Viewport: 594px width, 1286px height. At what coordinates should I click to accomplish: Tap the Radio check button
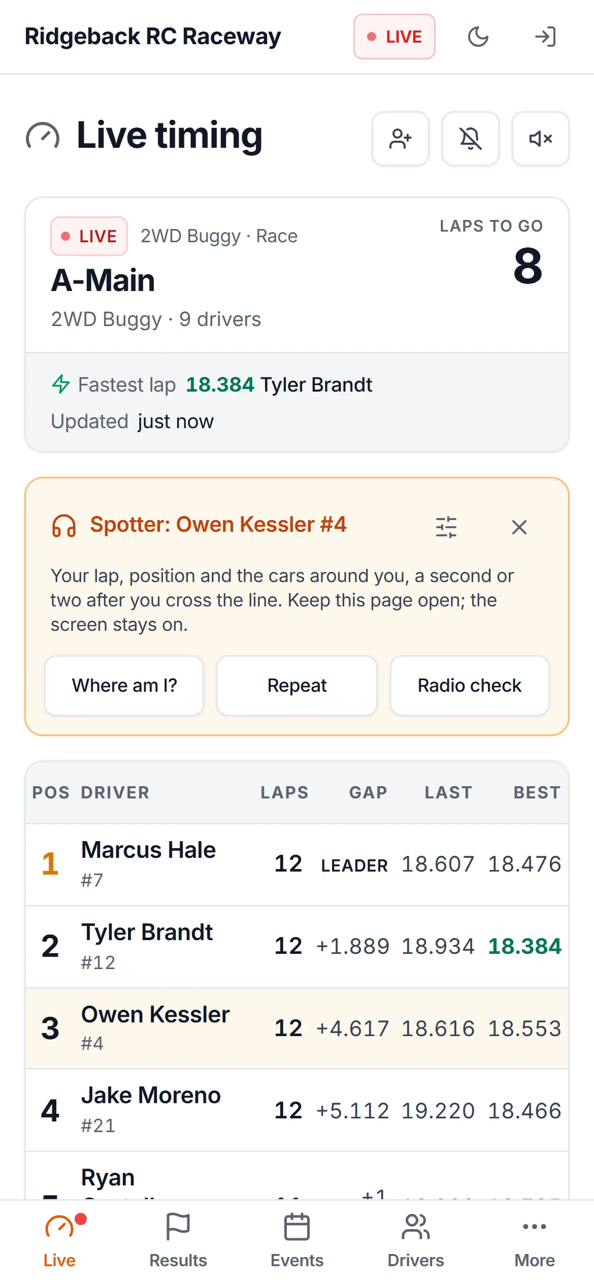[x=470, y=686]
